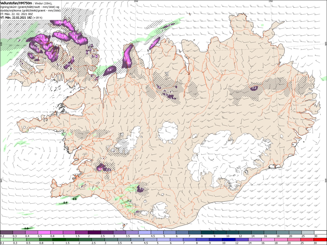Pick snow legend swatch between 4 and 4.5
This screenshot has width=327, height=245.
coord(145,232)
